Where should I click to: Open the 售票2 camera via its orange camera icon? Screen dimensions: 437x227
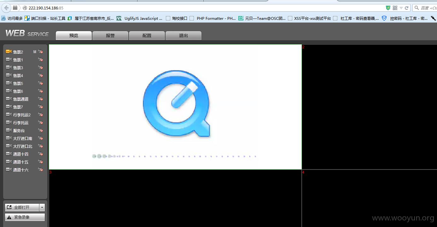9,52
